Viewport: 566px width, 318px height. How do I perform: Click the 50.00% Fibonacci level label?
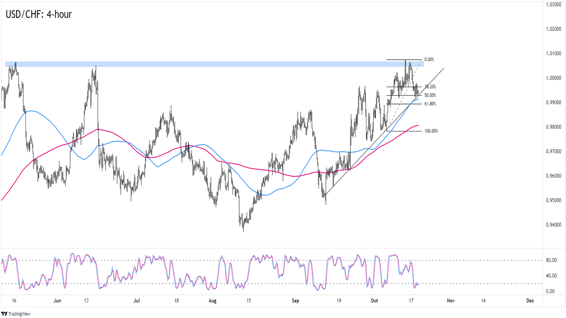pos(430,95)
